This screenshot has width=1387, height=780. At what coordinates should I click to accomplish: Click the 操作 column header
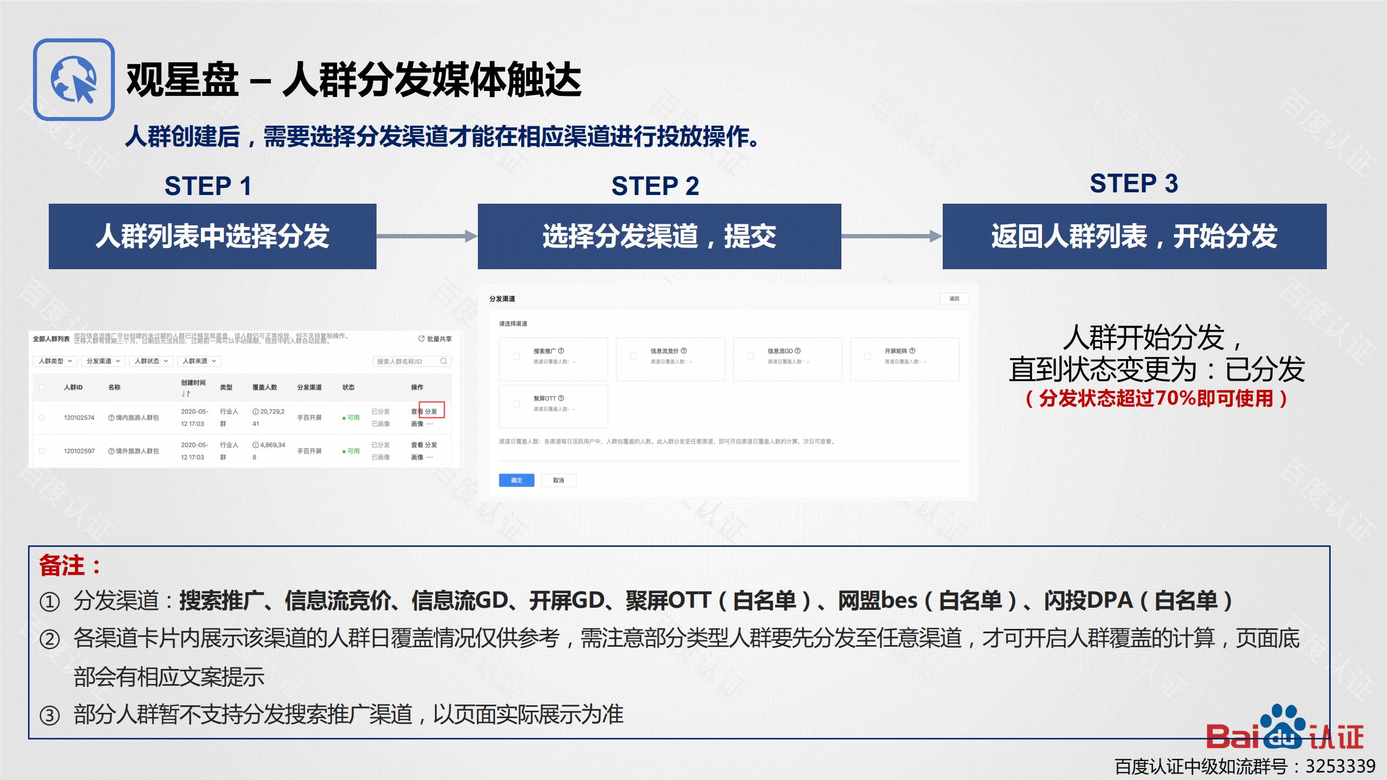(x=417, y=387)
